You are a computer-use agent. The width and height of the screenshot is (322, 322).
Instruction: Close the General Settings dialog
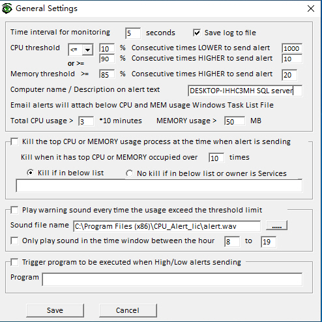click(311, 8)
